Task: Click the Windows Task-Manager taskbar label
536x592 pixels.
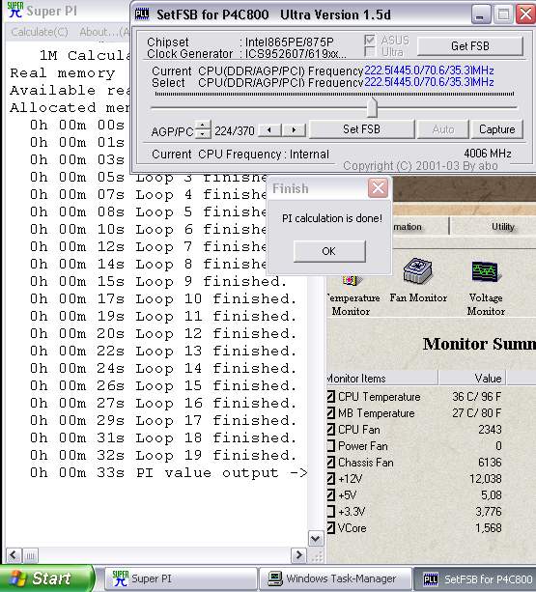Action: (341, 578)
